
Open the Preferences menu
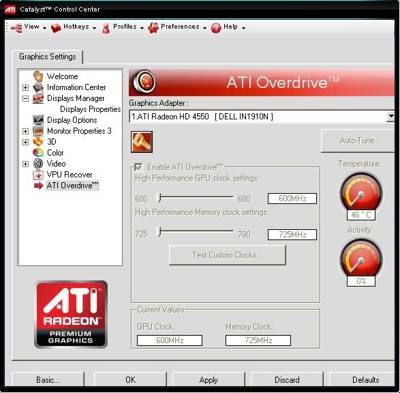[177, 27]
